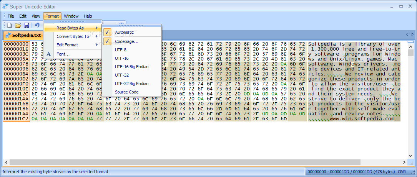Click the Read Bytes As submenu drag grip
This screenshot has width=417, height=177.
pyautogui.click(x=132, y=26)
